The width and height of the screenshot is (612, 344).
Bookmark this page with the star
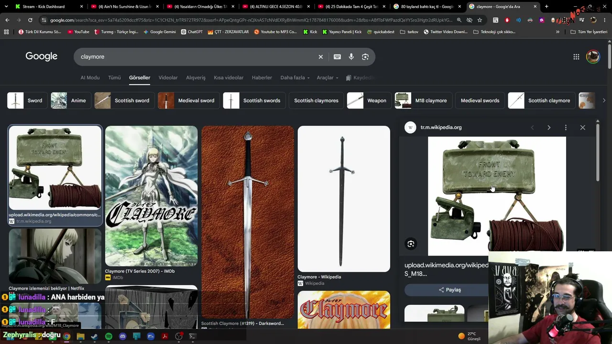click(480, 20)
